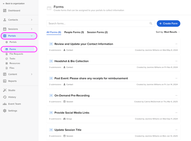Switch to People Forms tab
Image resolution: width=191 pixels, height=141 pixels.
point(74,32)
